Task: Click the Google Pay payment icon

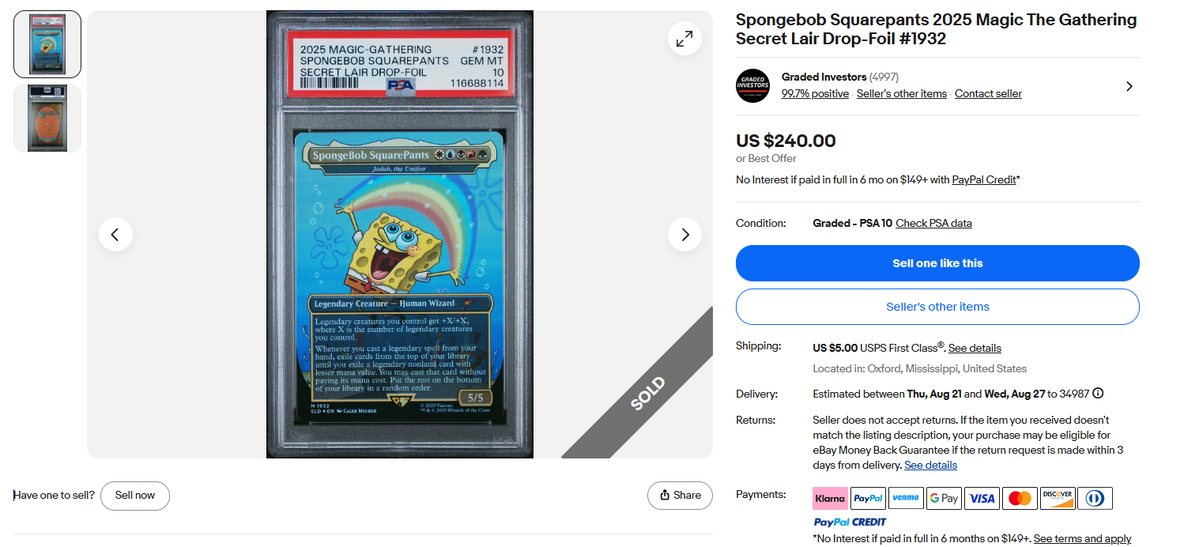Action: [944, 498]
